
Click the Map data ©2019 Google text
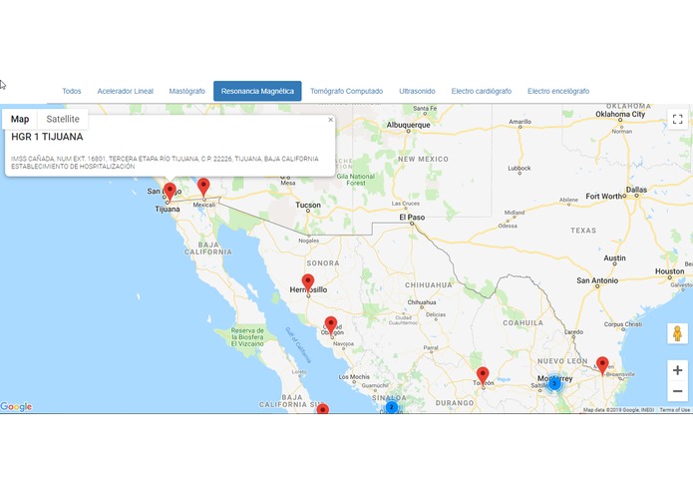tap(618, 410)
